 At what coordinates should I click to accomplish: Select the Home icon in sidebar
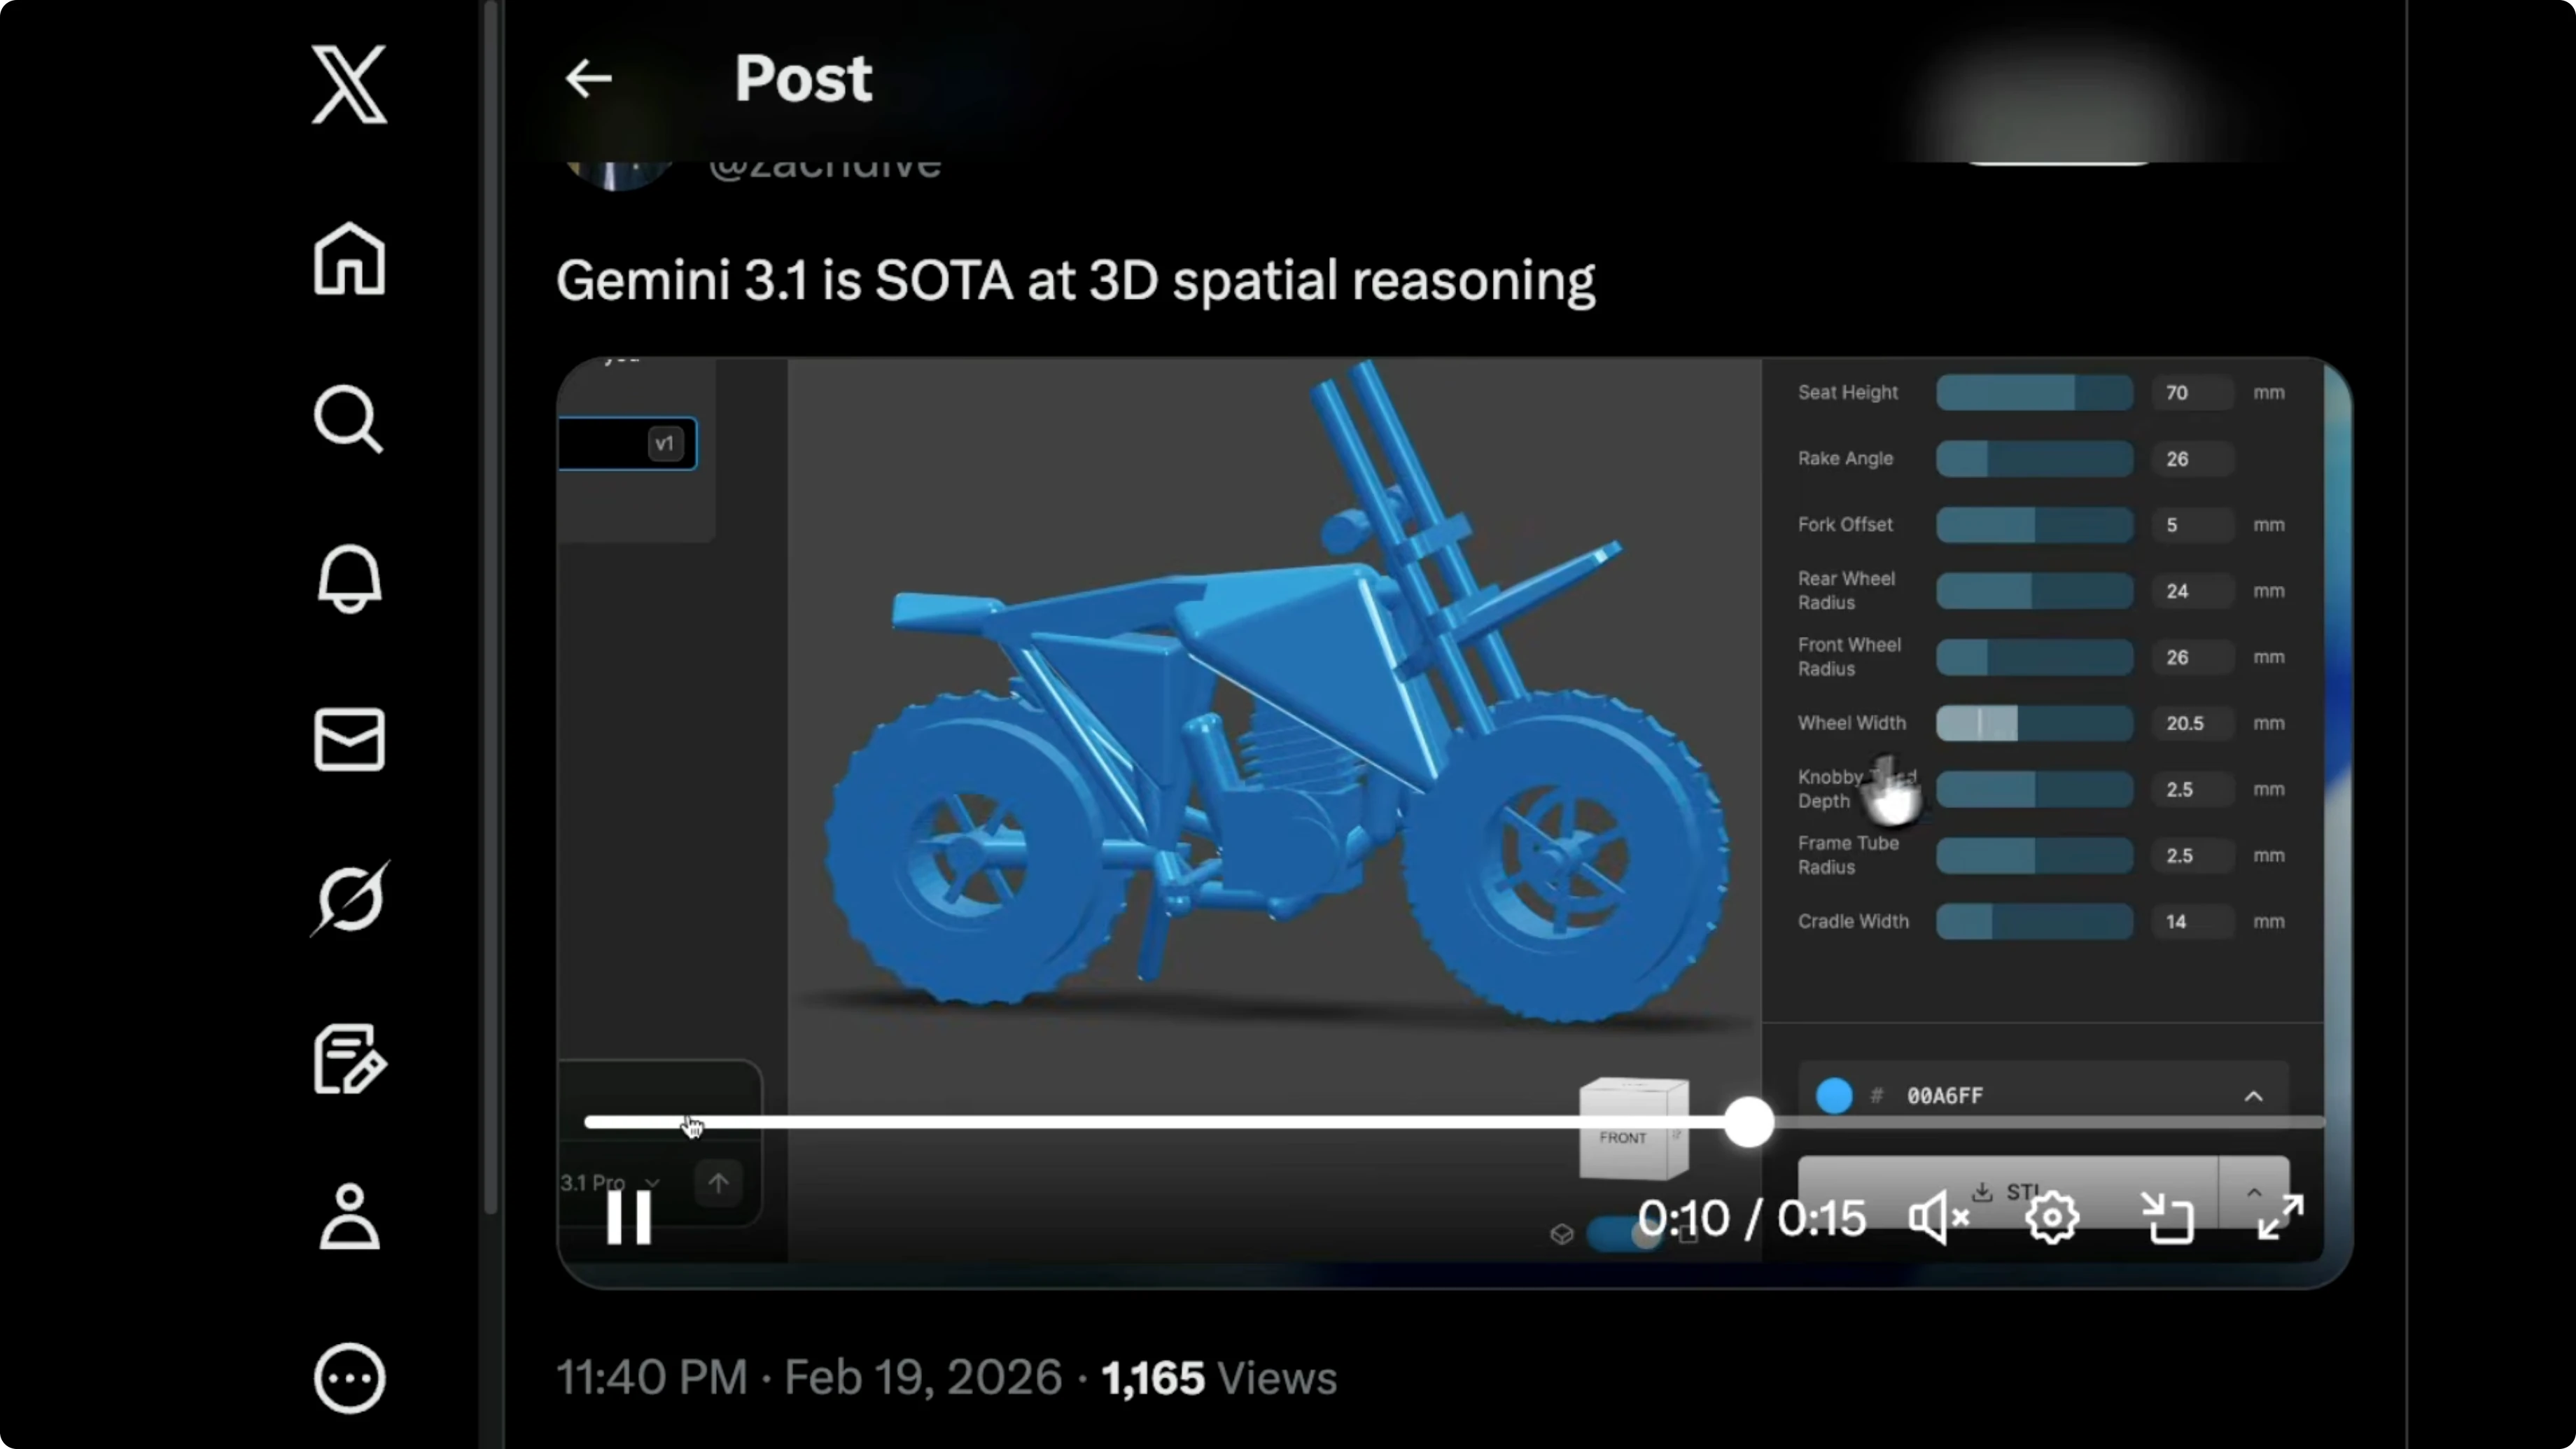click(x=349, y=259)
